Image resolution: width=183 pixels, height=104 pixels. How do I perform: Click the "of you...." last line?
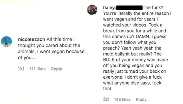click(x=27, y=58)
